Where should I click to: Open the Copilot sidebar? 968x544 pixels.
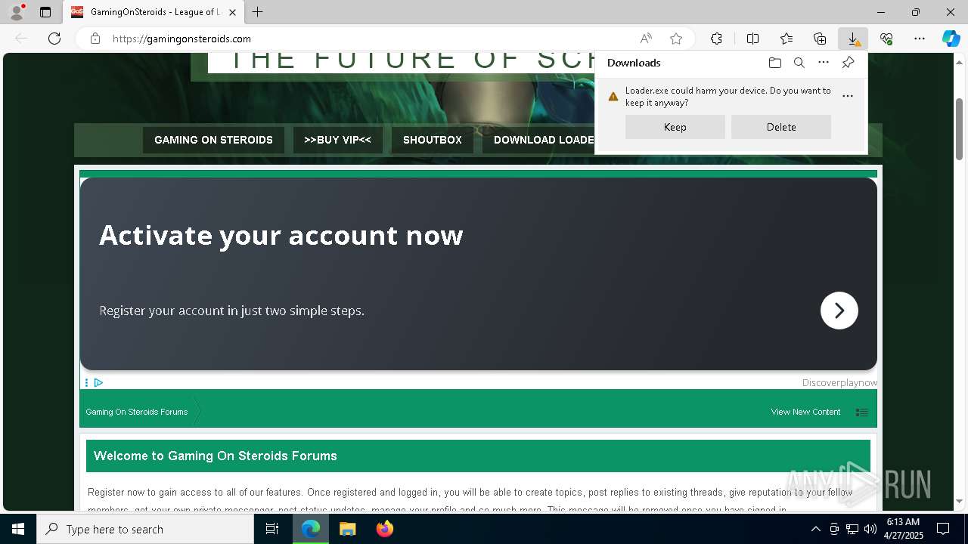pos(951,39)
